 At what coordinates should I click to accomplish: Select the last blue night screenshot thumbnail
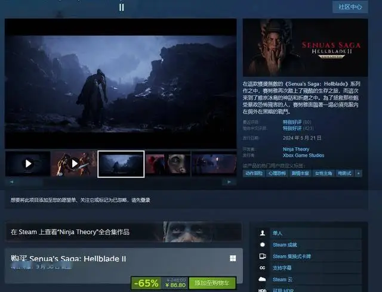click(x=214, y=163)
